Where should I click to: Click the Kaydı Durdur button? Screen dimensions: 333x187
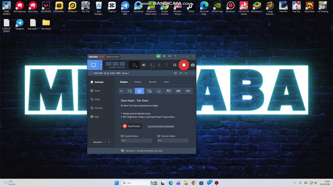[x=132, y=126]
